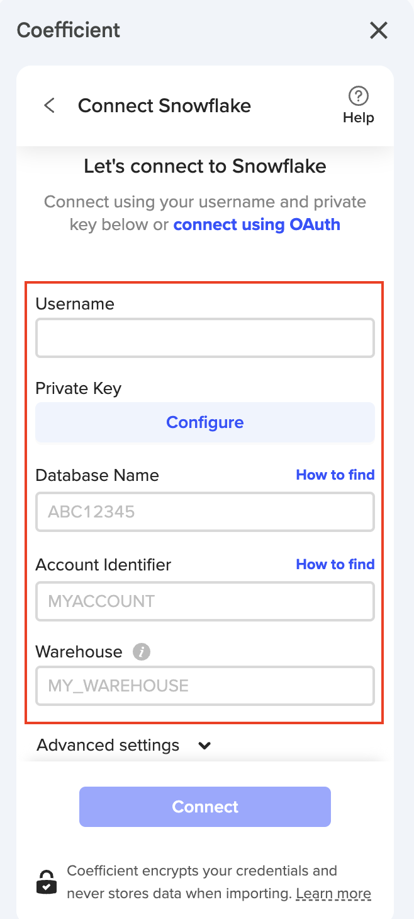Close the Coefficient sidebar panel
The height and width of the screenshot is (919, 414).
click(x=378, y=30)
